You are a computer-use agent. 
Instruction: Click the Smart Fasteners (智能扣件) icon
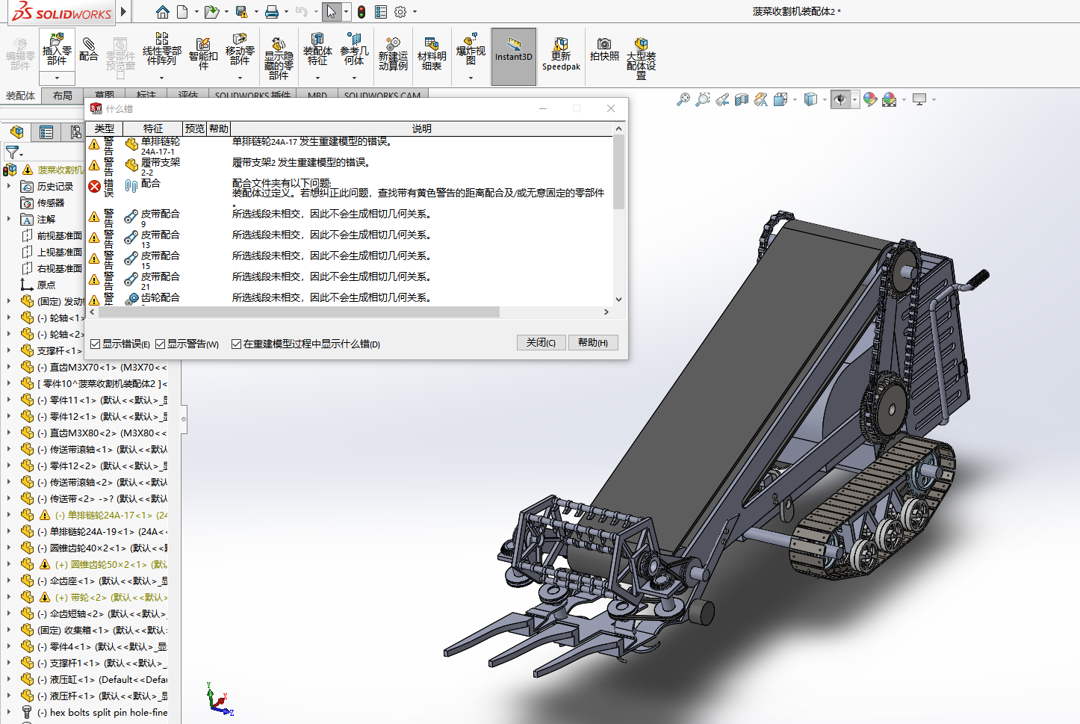tap(203, 54)
